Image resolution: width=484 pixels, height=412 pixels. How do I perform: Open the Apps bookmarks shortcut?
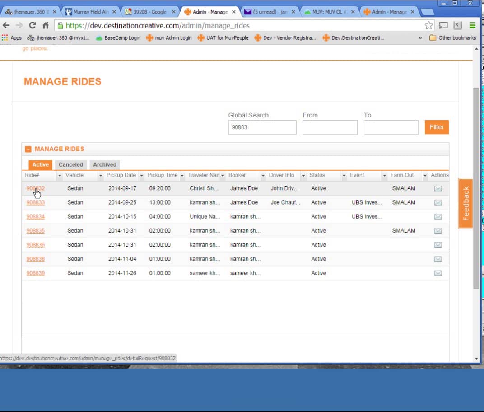[x=12, y=38]
